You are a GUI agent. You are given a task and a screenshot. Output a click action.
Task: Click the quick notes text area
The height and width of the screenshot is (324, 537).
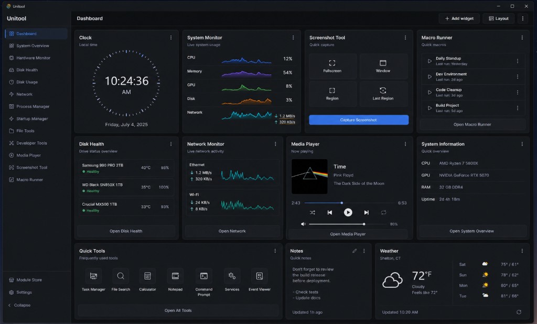click(x=328, y=284)
